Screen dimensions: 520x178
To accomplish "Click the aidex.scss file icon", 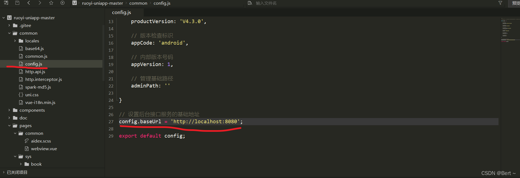I will 27,141.
